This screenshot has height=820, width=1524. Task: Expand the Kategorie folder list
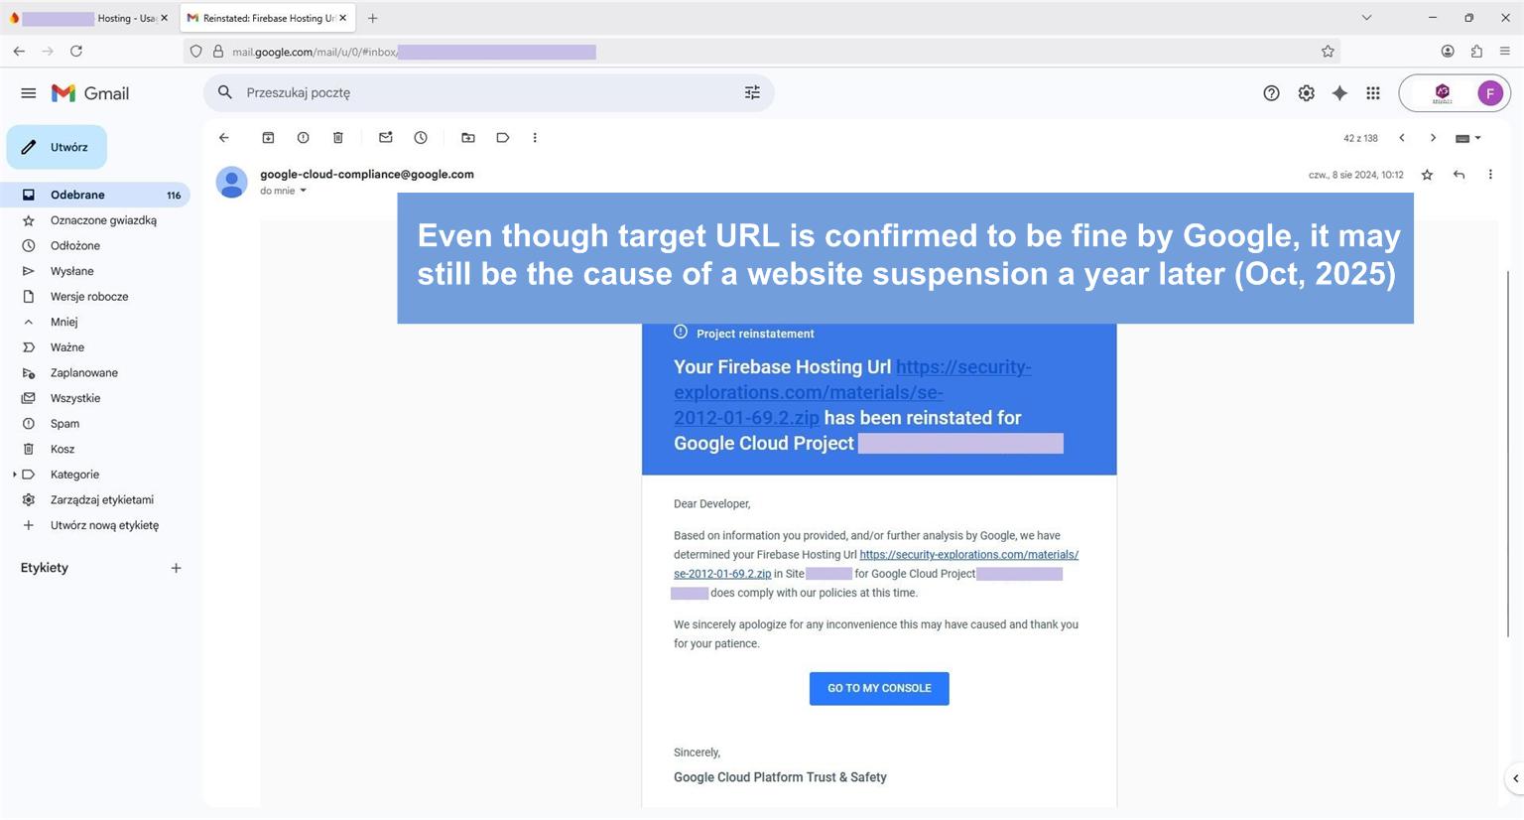14,475
